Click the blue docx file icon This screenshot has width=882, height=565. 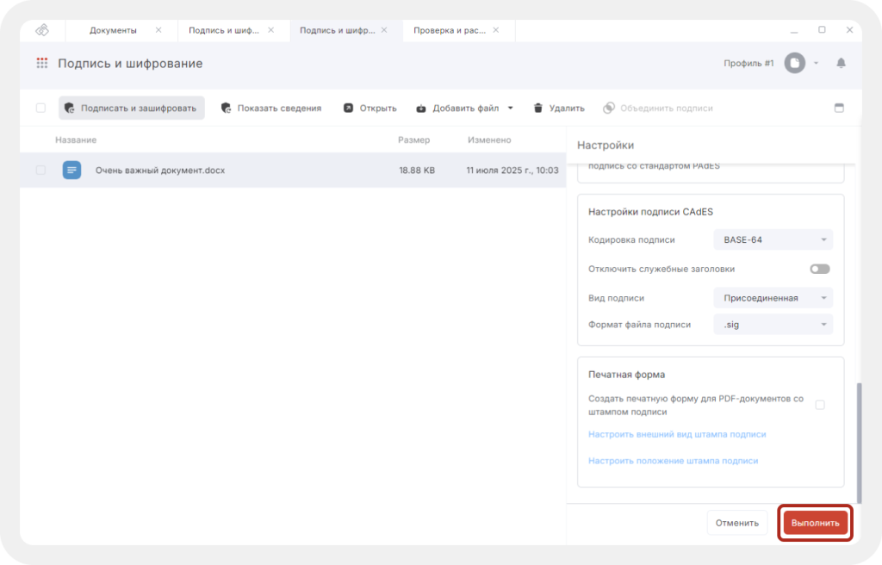(71, 171)
